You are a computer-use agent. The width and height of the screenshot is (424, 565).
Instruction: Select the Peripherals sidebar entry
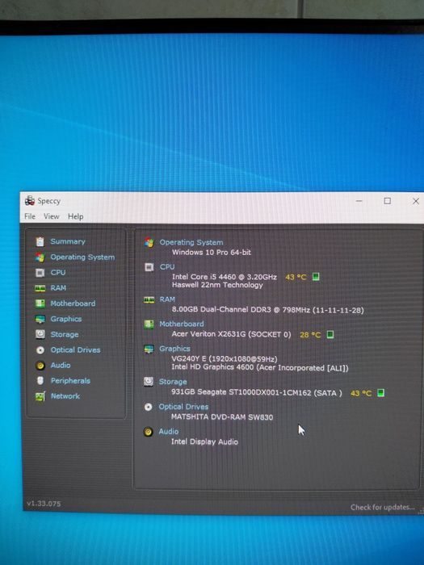[70, 380]
